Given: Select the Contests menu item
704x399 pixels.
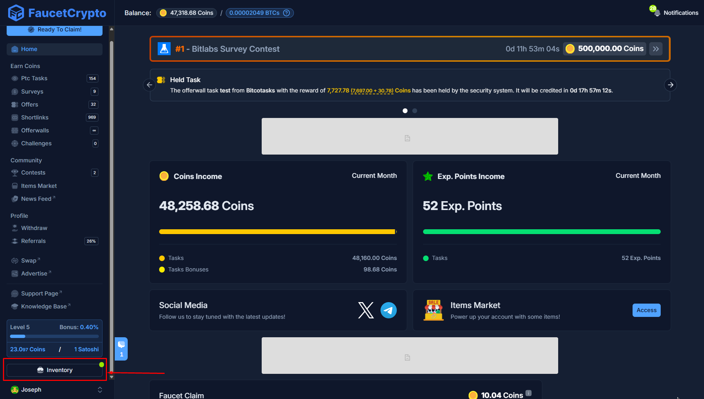Looking at the screenshot, I should (33, 173).
